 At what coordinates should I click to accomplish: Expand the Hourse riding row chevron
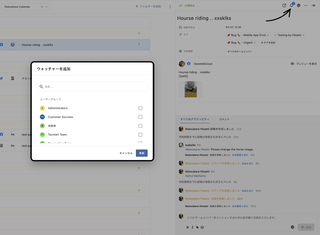pos(139,44)
